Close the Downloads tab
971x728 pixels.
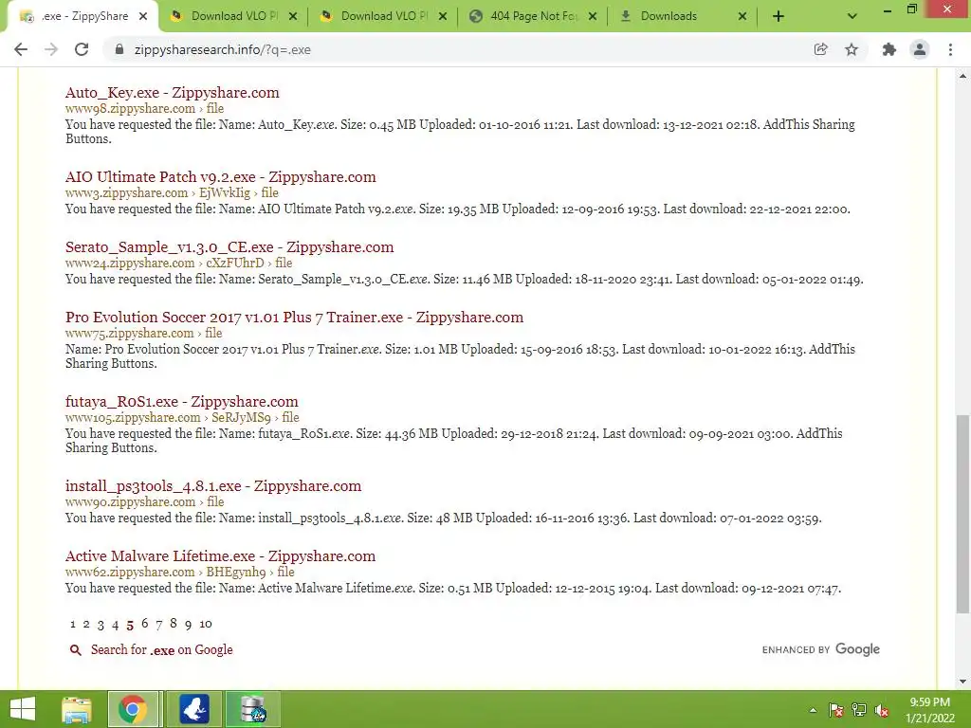[742, 17]
